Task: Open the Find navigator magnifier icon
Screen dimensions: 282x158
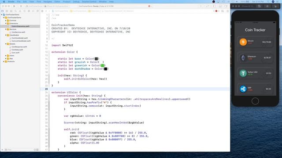Action: [16, 11]
